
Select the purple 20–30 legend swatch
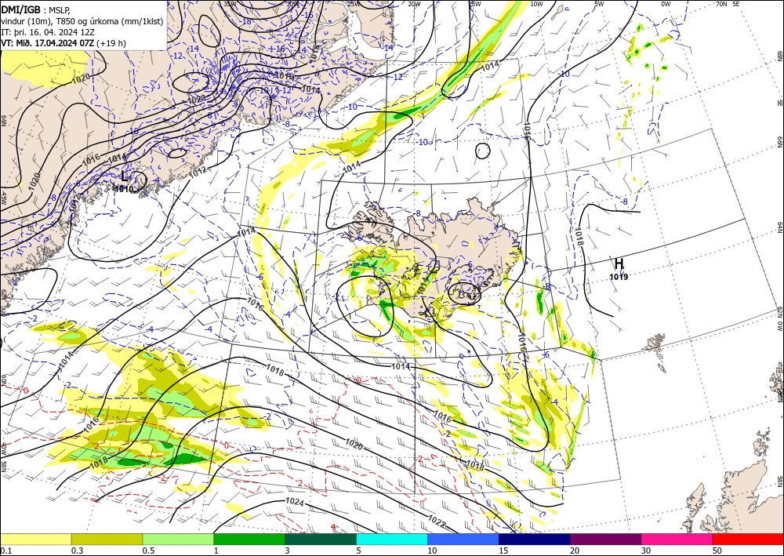[x=605, y=540]
